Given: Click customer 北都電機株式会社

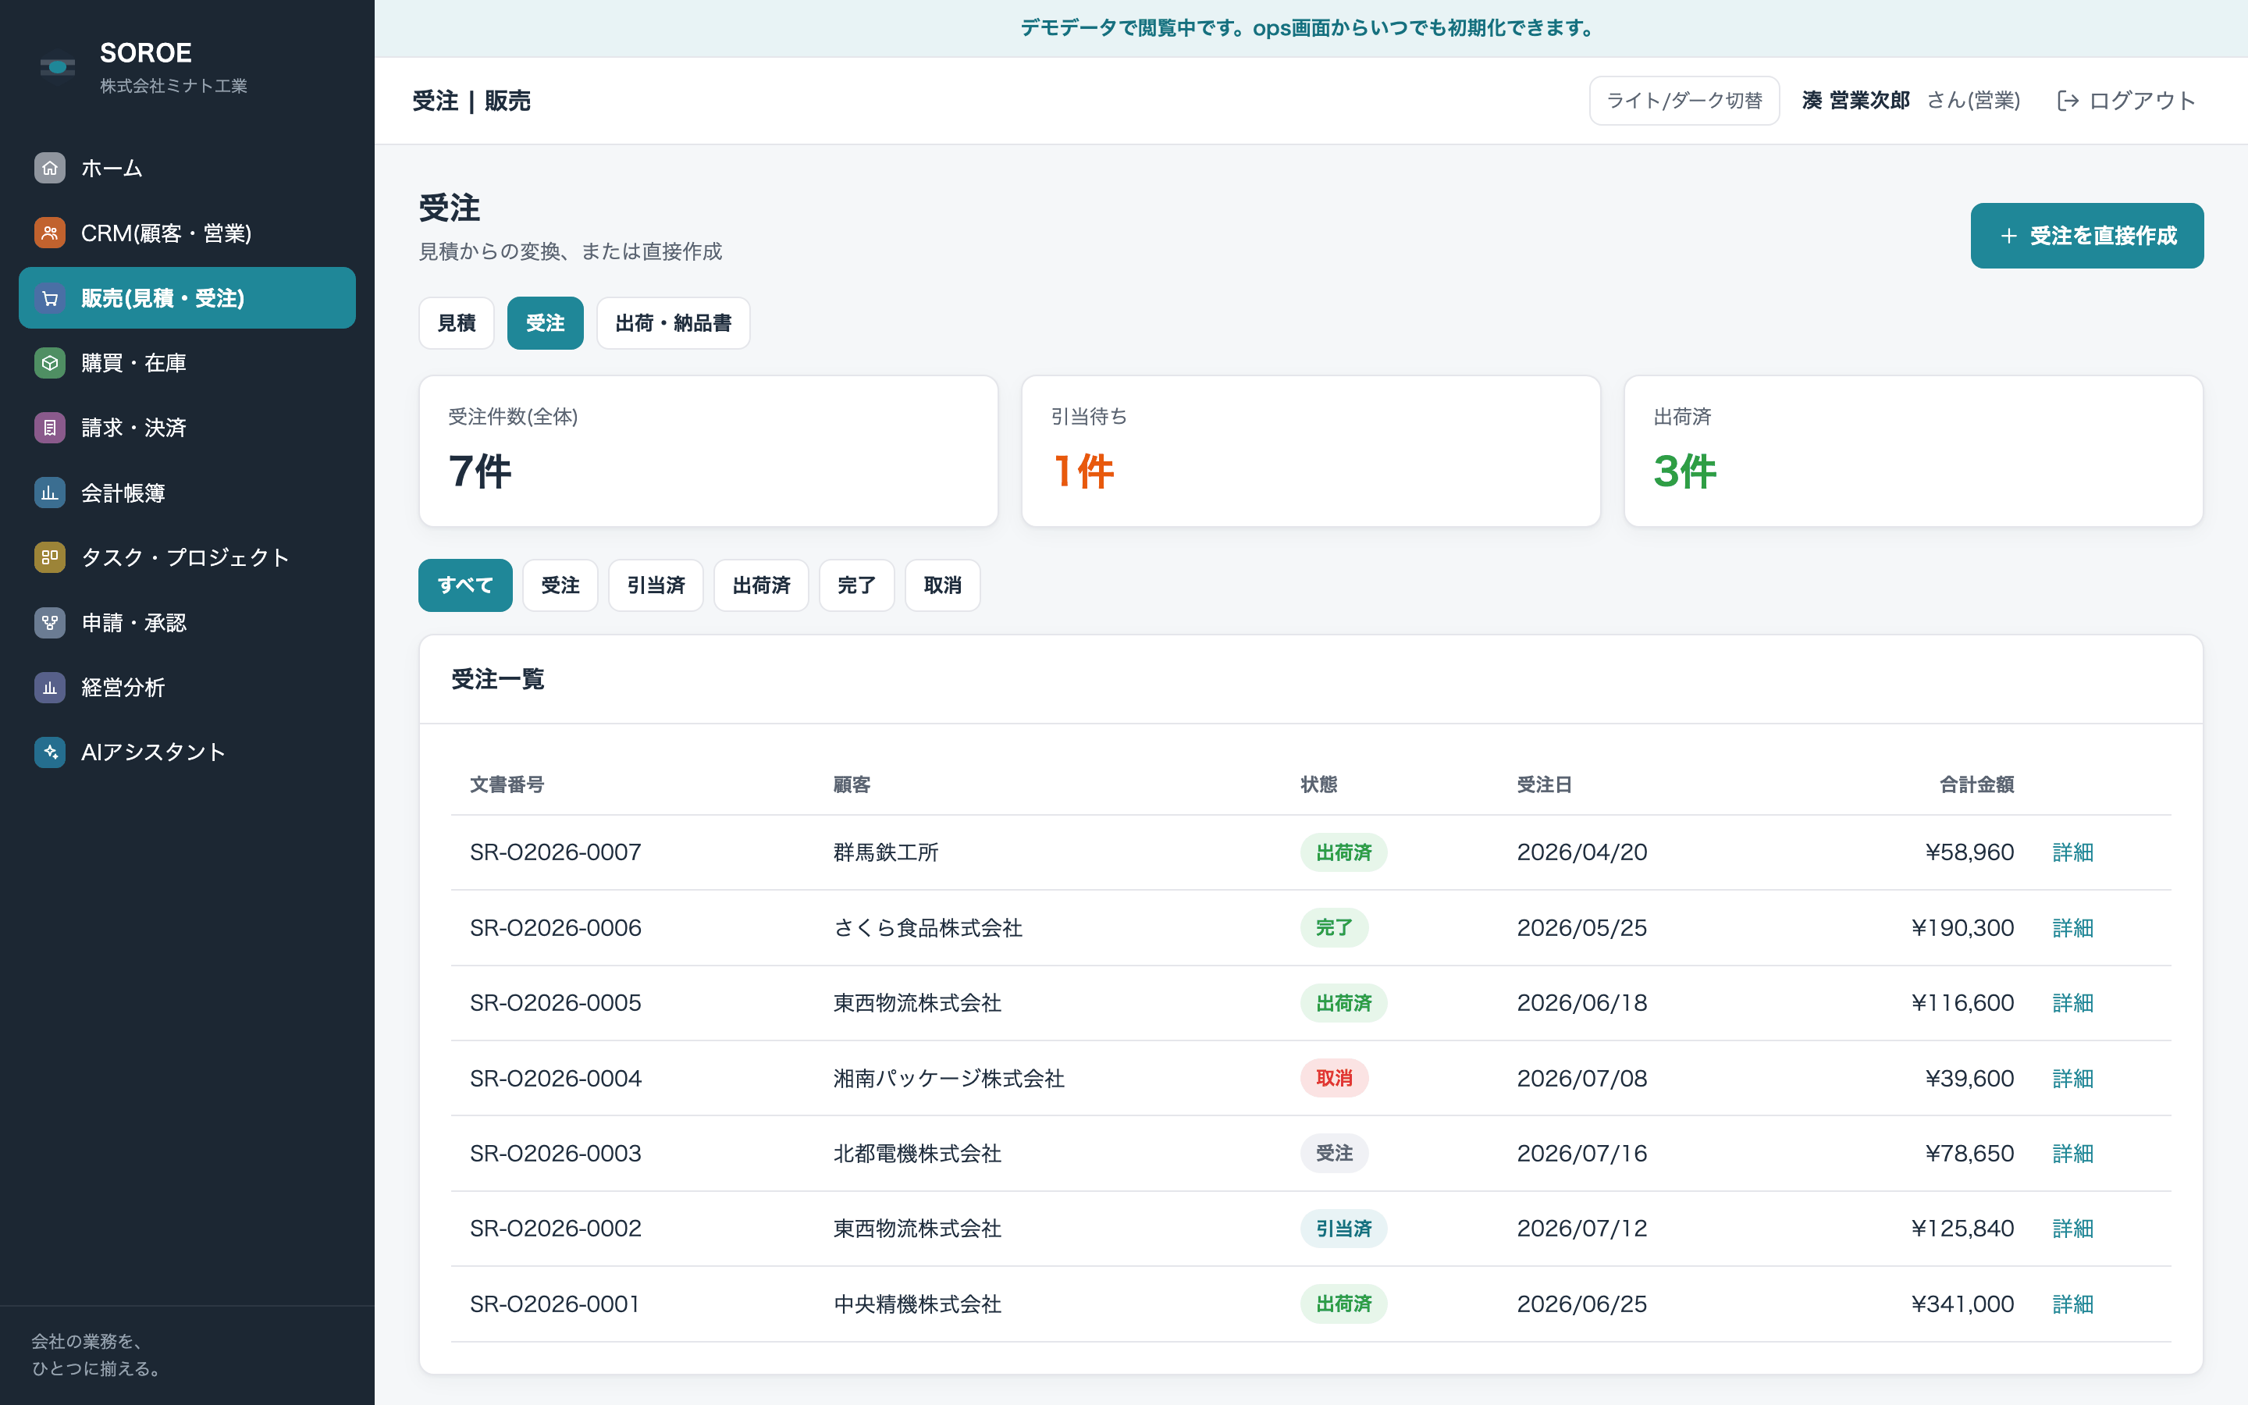Looking at the screenshot, I should pyautogui.click(x=917, y=1153).
